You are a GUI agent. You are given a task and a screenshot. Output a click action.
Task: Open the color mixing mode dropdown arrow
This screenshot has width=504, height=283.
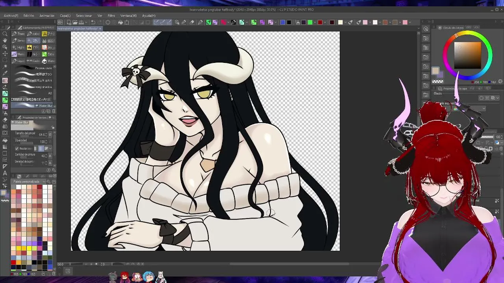coord(50,149)
